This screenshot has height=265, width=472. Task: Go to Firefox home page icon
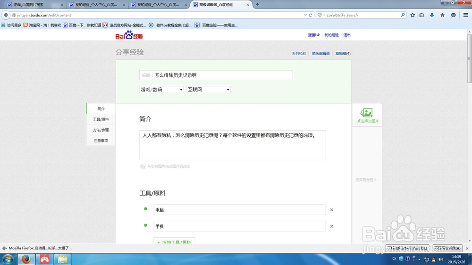pyautogui.click(x=442, y=15)
